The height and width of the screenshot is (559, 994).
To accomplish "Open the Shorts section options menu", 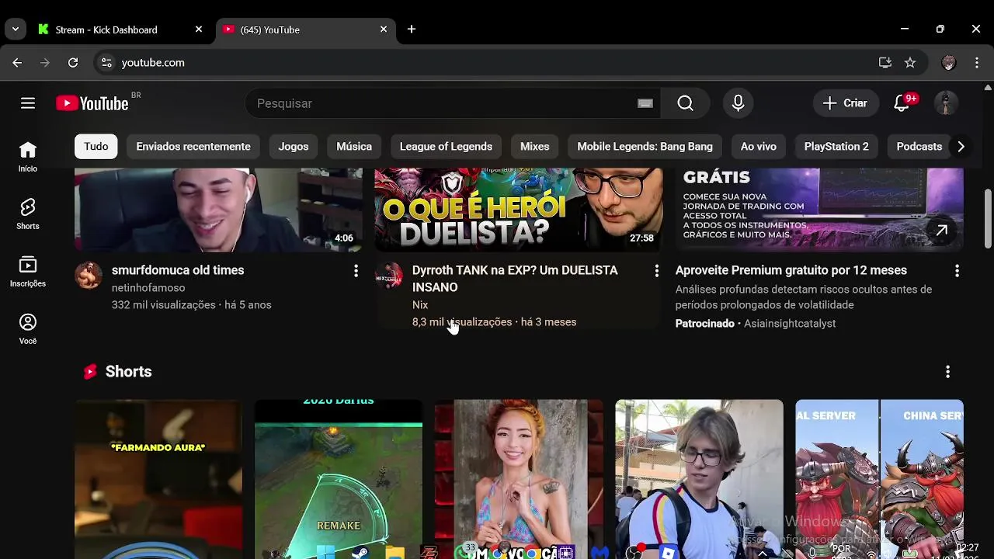I will click(947, 372).
